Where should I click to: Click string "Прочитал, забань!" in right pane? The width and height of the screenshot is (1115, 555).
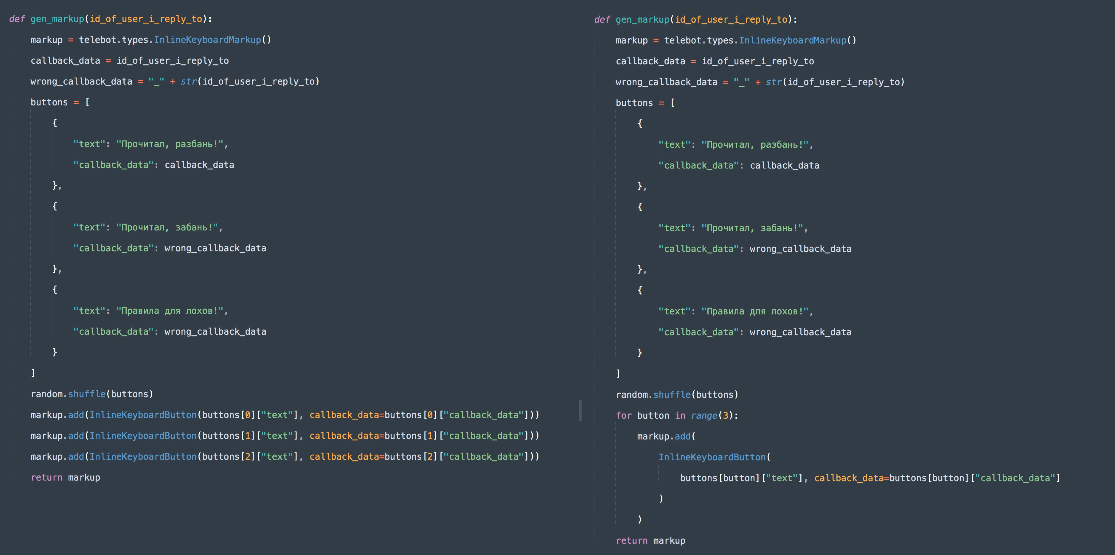coord(752,228)
